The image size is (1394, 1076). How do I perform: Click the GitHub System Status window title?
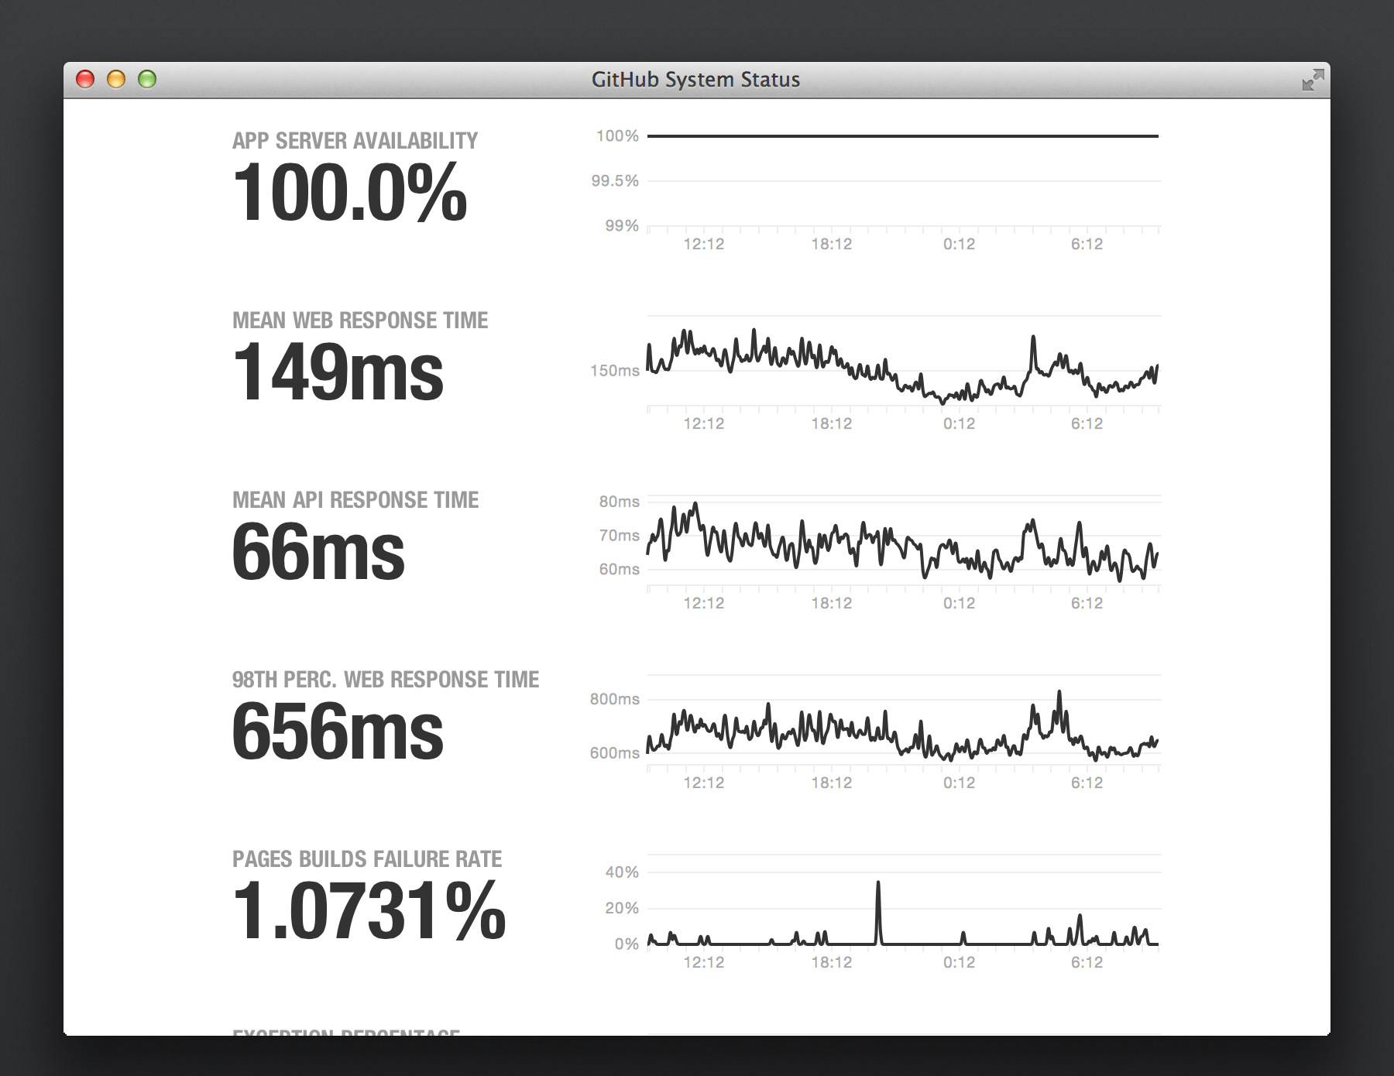695,80
